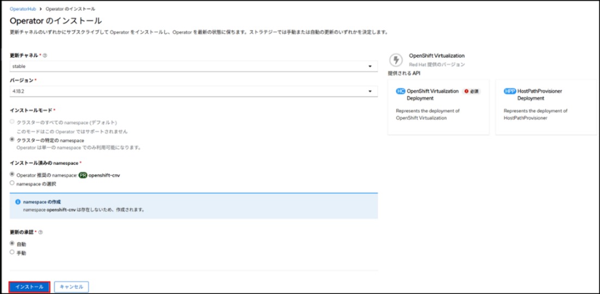
Task: Click the info icon in namespace の作成 alert
Action: point(17,201)
